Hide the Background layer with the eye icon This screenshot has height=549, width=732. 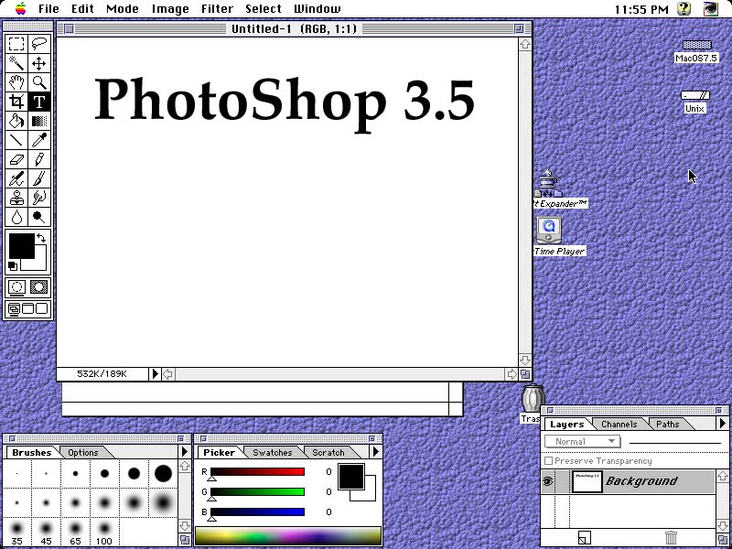point(547,481)
